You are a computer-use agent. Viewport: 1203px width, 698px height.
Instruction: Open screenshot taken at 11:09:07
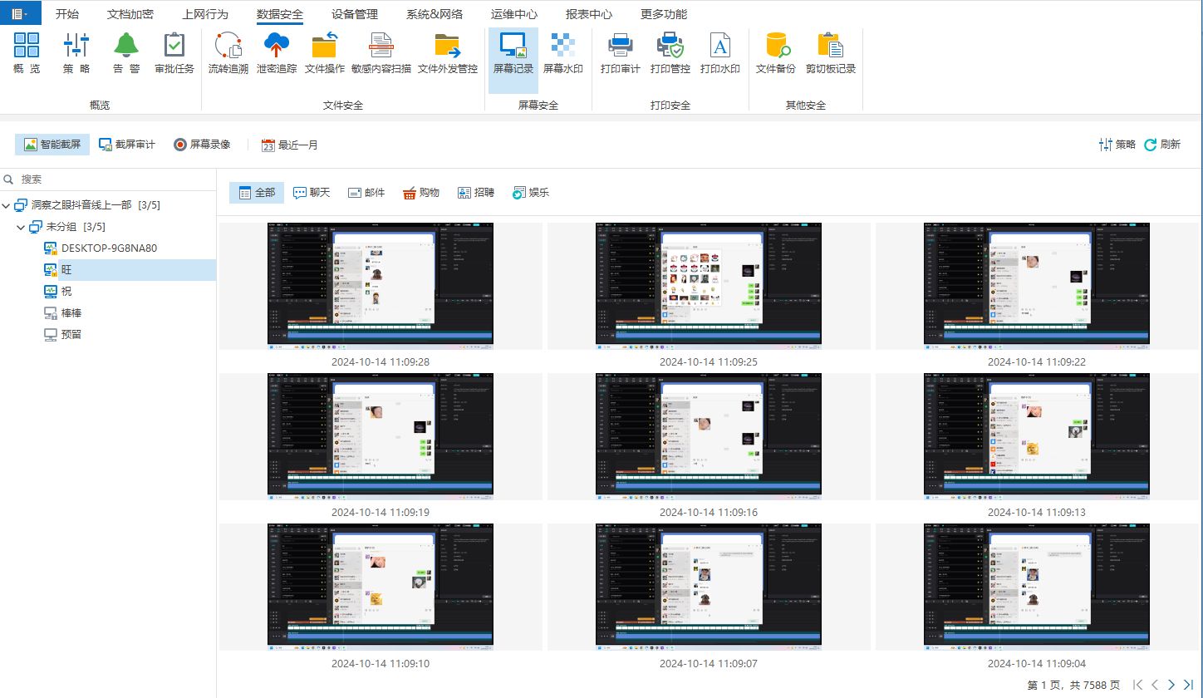pyautogui.click(x=709, y=587)
